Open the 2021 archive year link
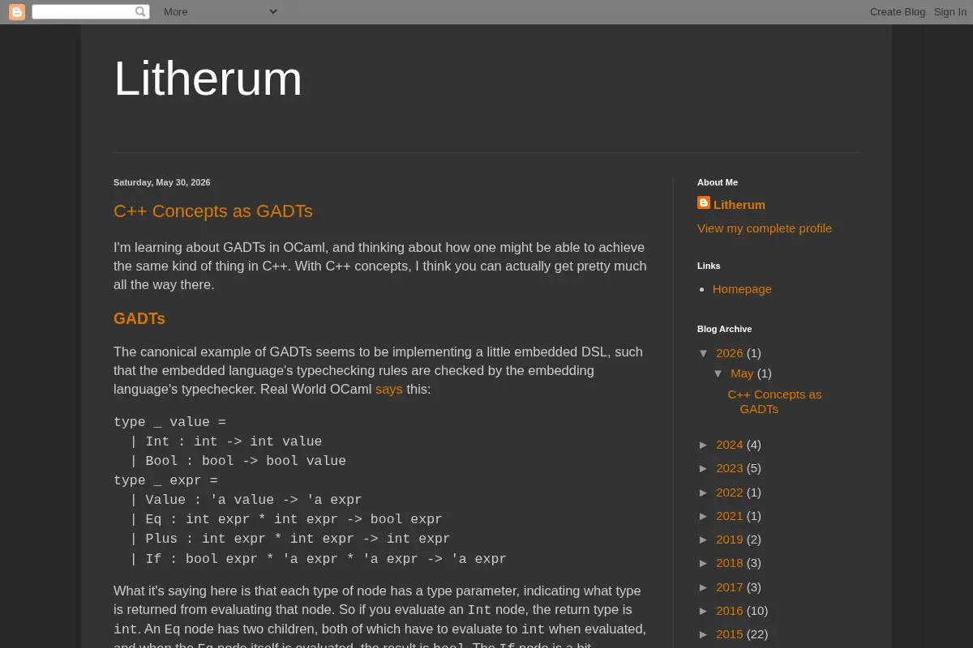Viewport: 973px width, 648px height. click(x=730, y=516)
